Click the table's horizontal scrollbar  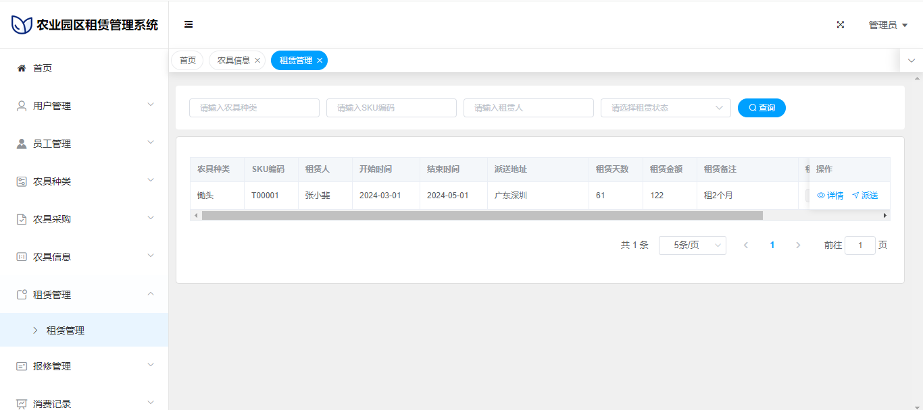coord(482,216)
